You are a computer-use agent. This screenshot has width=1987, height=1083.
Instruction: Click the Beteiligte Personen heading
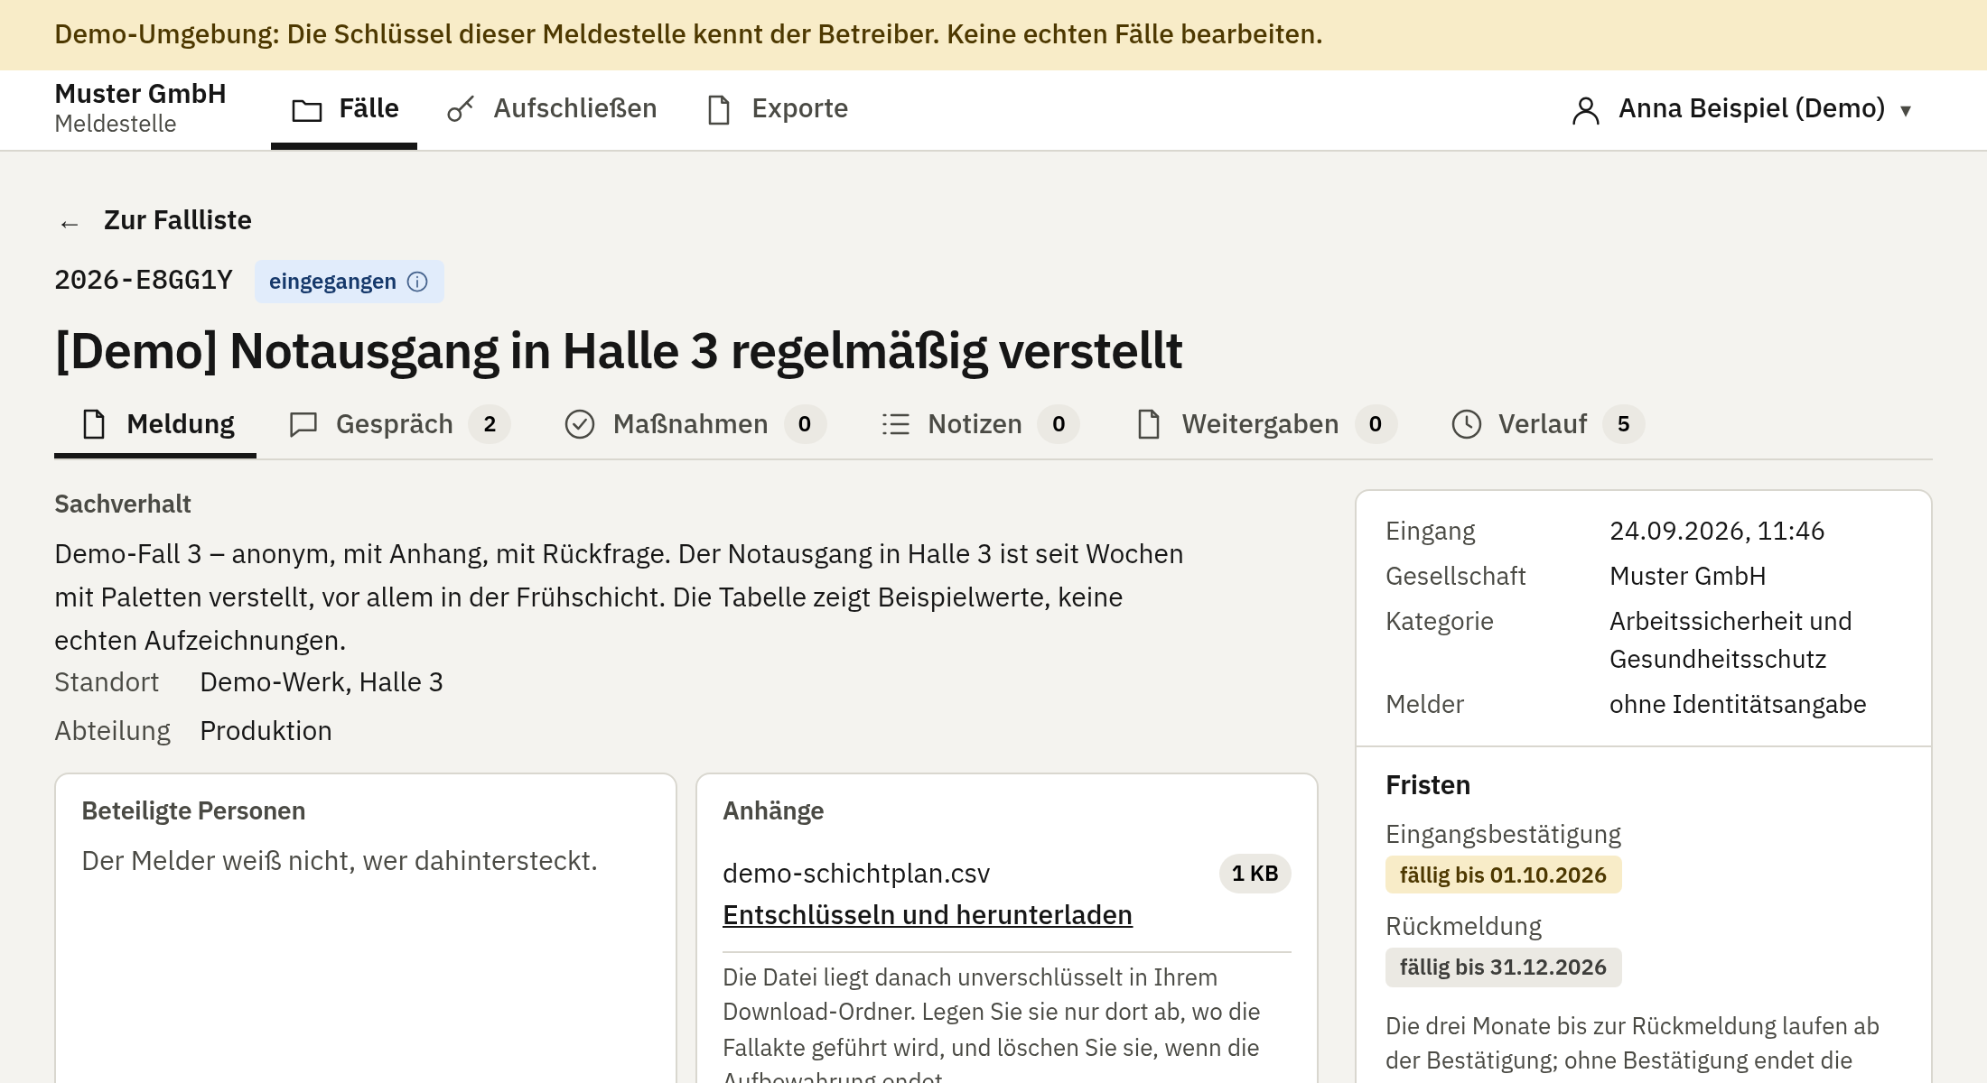[x=193, y=810]
